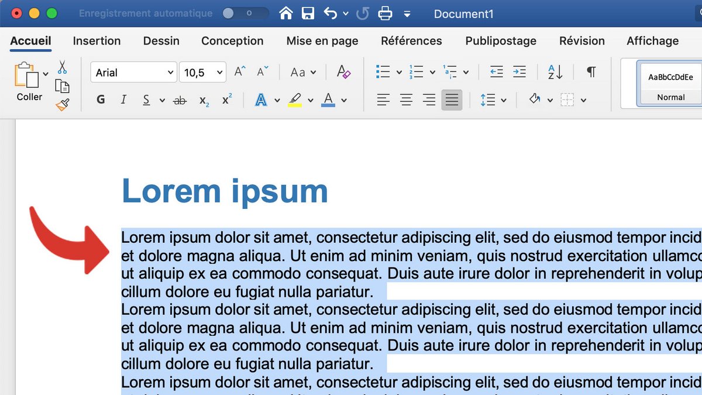This screenshot has width=702, height=395.
Task: Align text right
Action: 429,100
